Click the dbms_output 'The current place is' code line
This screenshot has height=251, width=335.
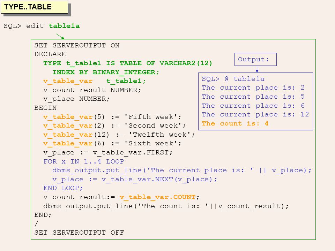pyautogui.click(x=182, y=170)
